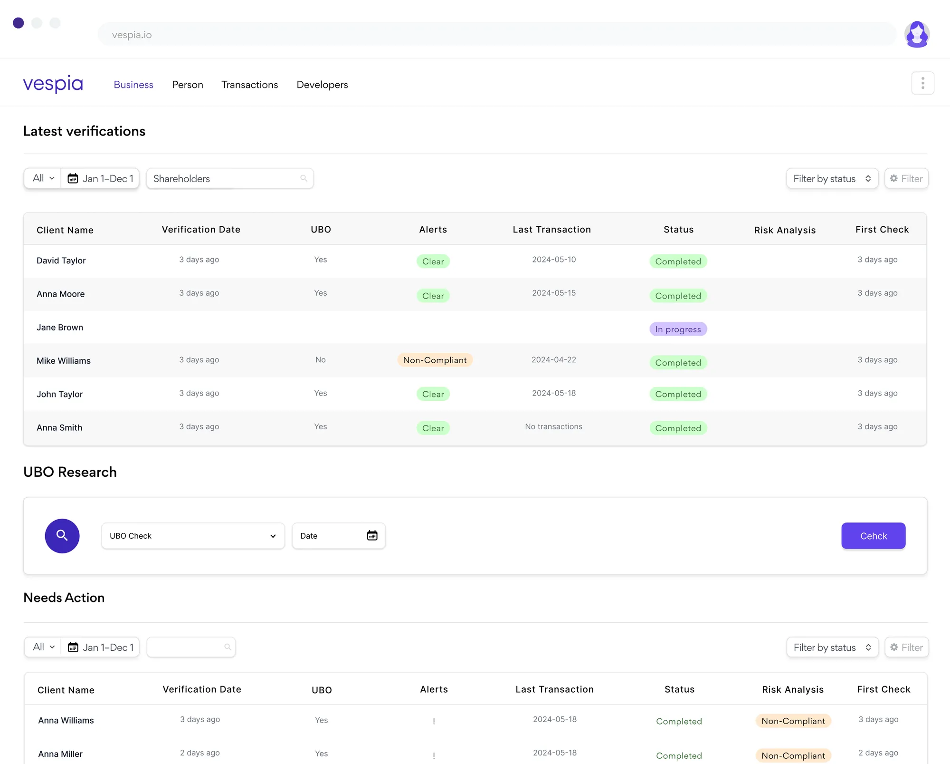950x764 pixels.
Task: Open the Jan 1–Dec 1 picker in Latest verifications
Action: click(100, 178)
